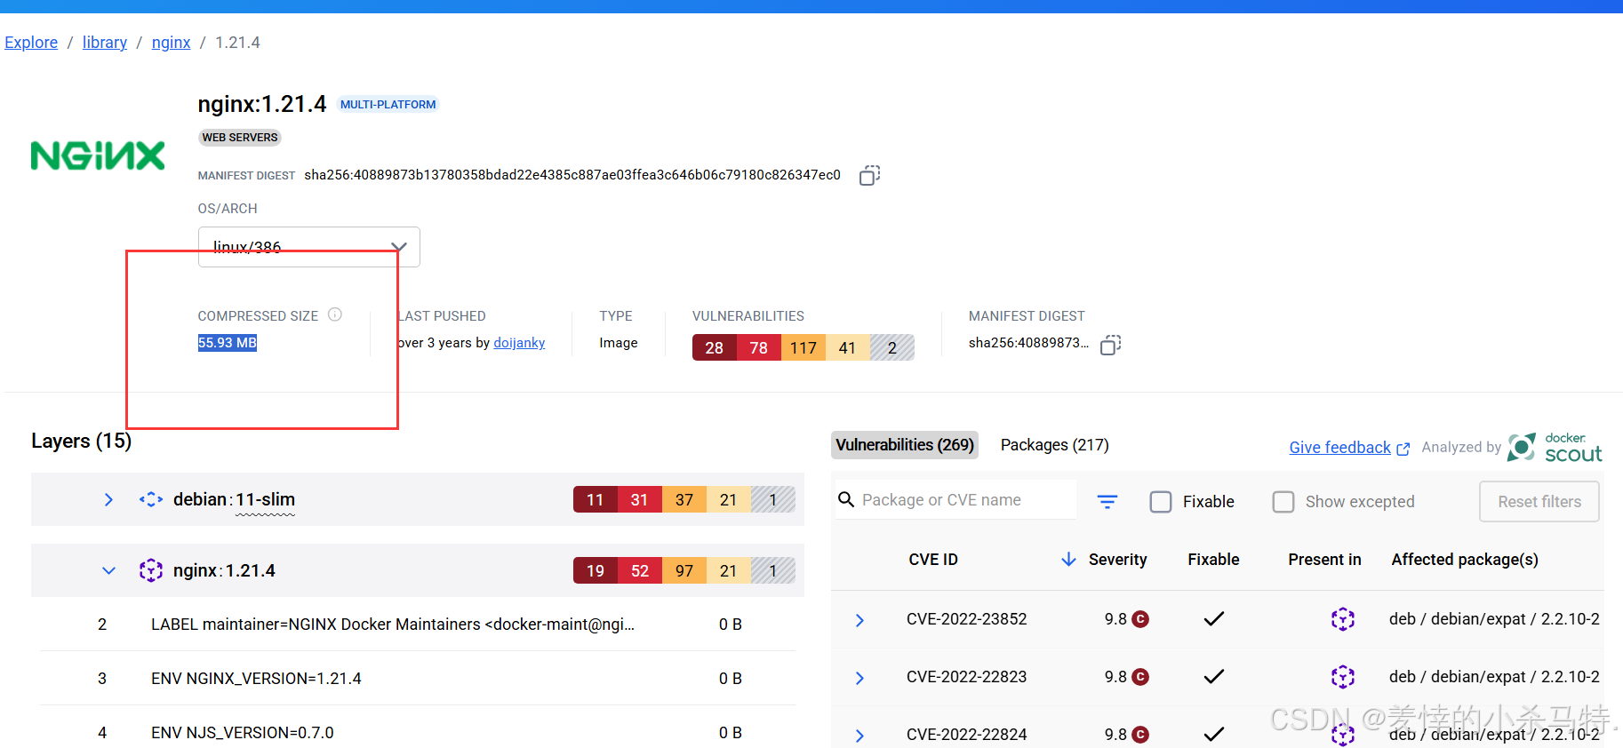
Task: Expand the CVE-2022-22823 row
Action: tap(859, 678)
